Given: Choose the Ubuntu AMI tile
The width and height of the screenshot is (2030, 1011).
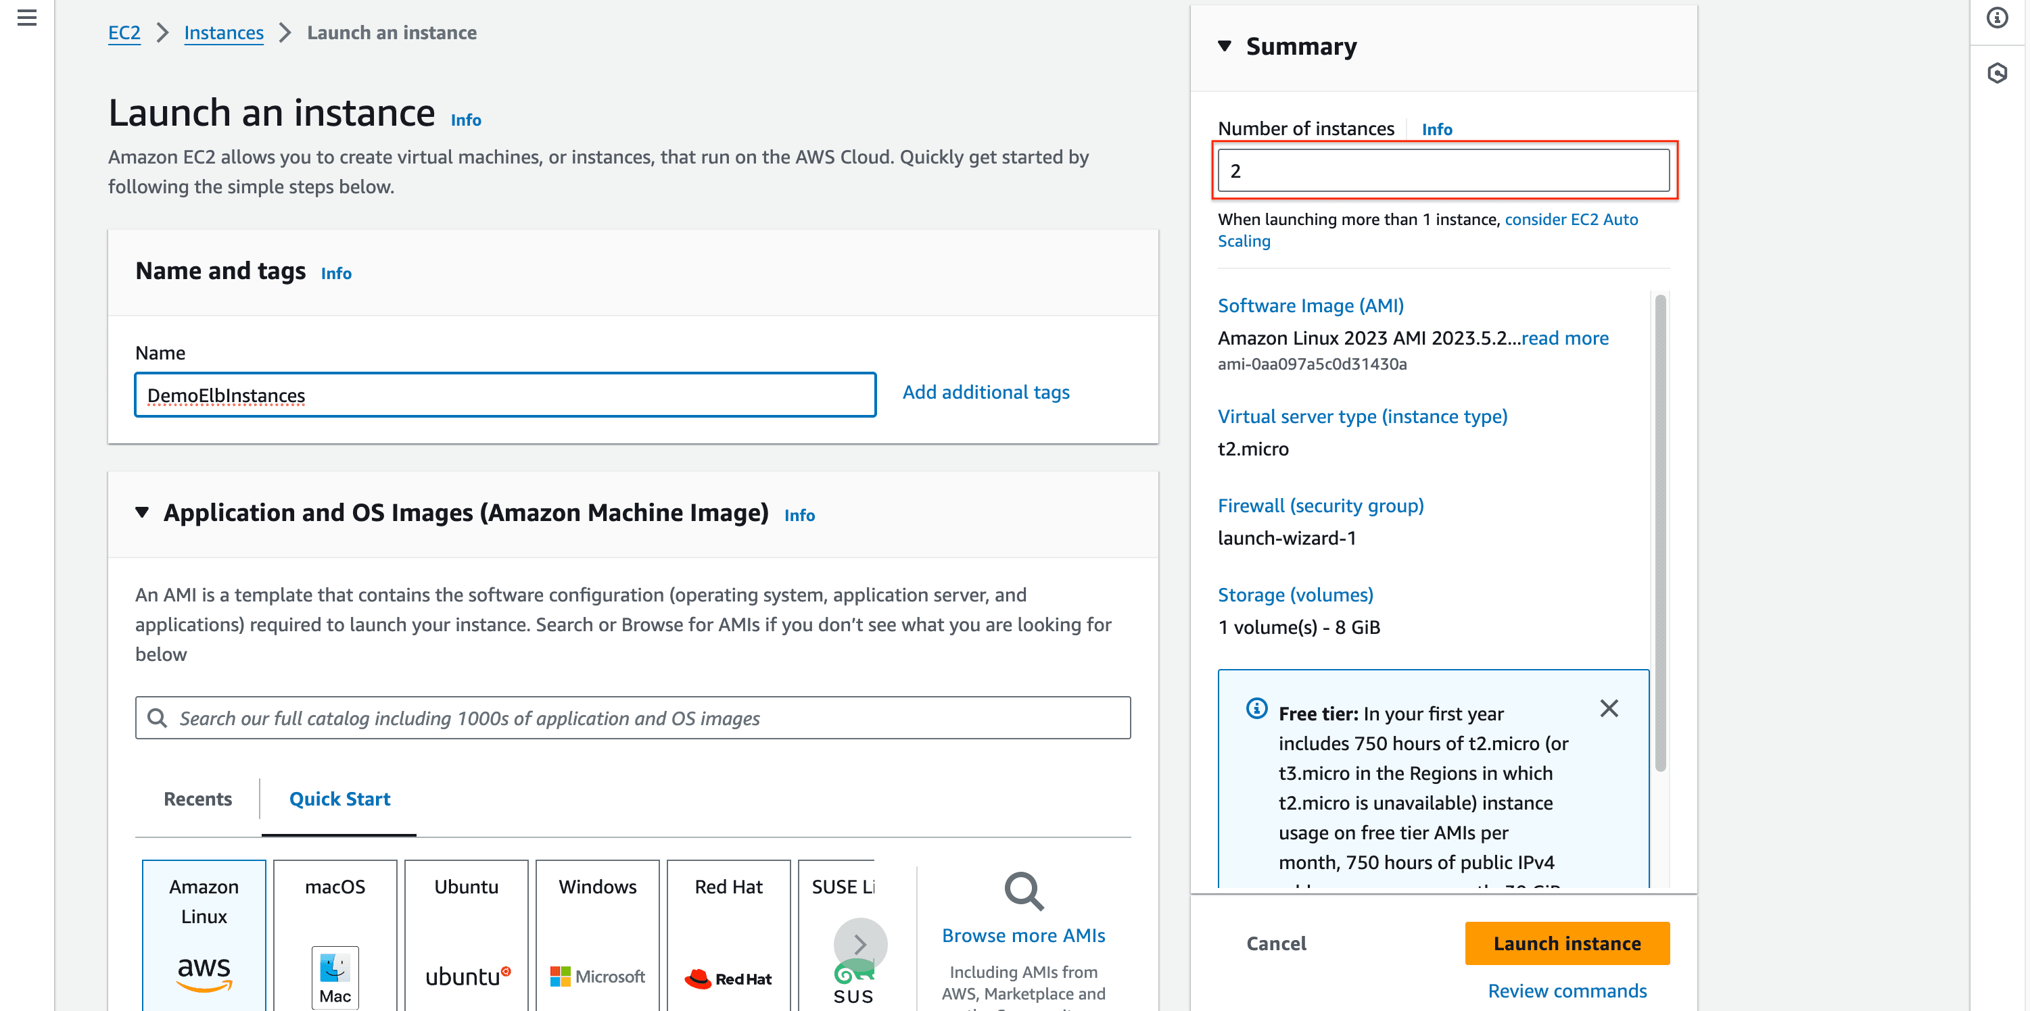Looking at the screenshot, I should (467, 935).
